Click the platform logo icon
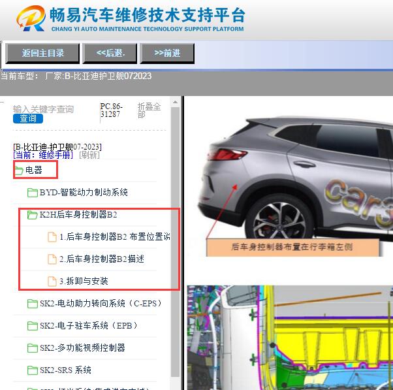 31,18
